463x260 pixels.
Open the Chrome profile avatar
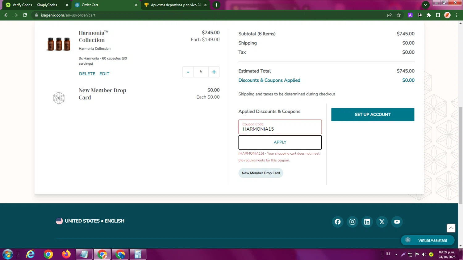tap(447, 15)
